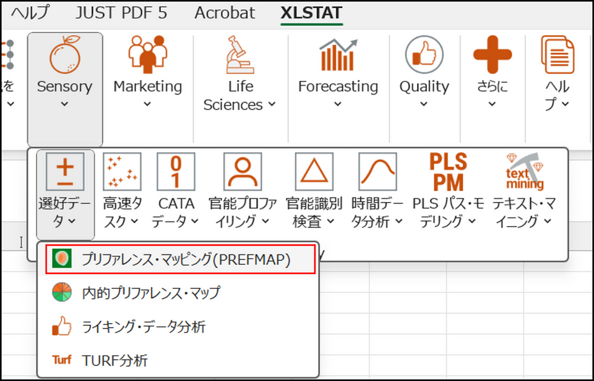This screenshot has height=381, width=594.
Task: Click the Quality label text
Action: pyautogui.click(x=424, y=86)
